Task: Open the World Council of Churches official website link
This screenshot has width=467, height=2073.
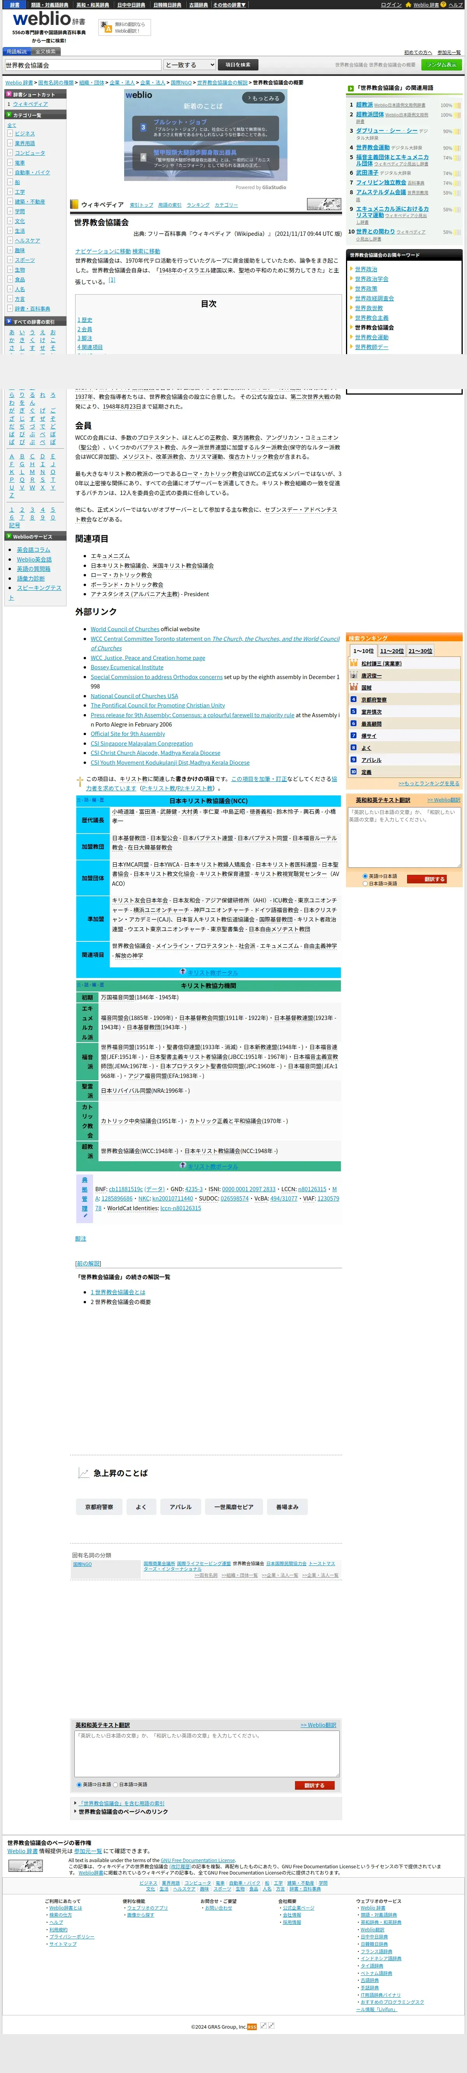Action: click(125, 629)
